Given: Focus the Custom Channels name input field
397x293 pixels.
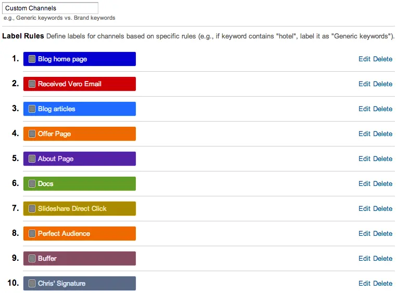Looking at the screenshot, I should click(50, 8).
